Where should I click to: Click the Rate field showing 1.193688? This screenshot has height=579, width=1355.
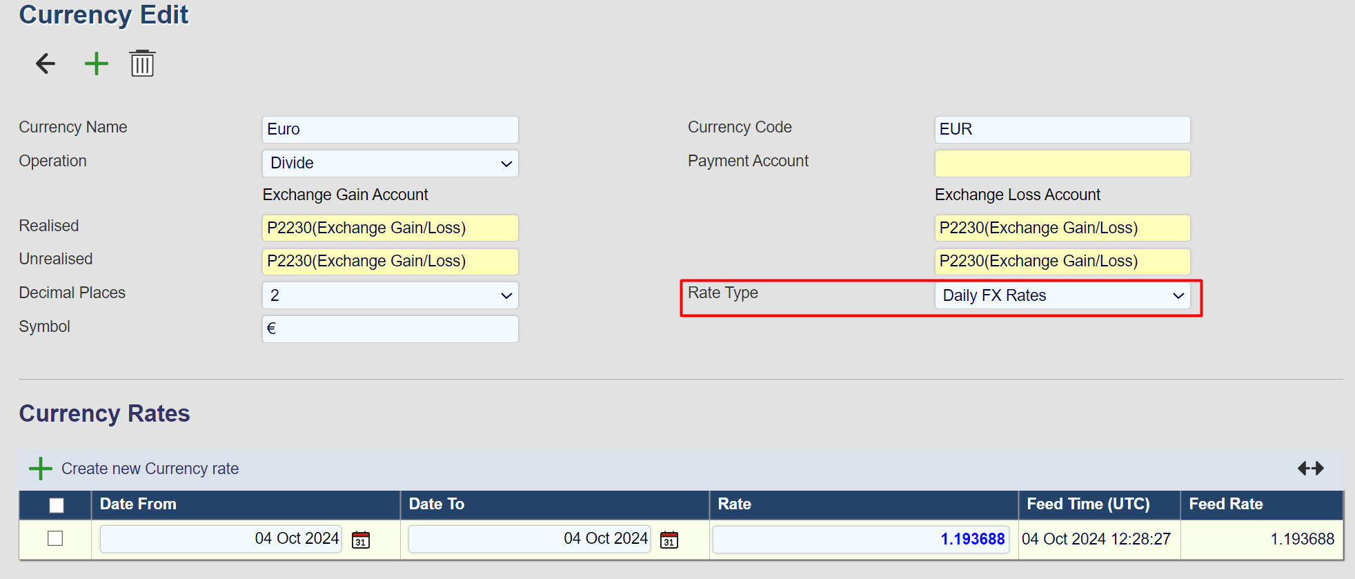[x=860, y=539]
